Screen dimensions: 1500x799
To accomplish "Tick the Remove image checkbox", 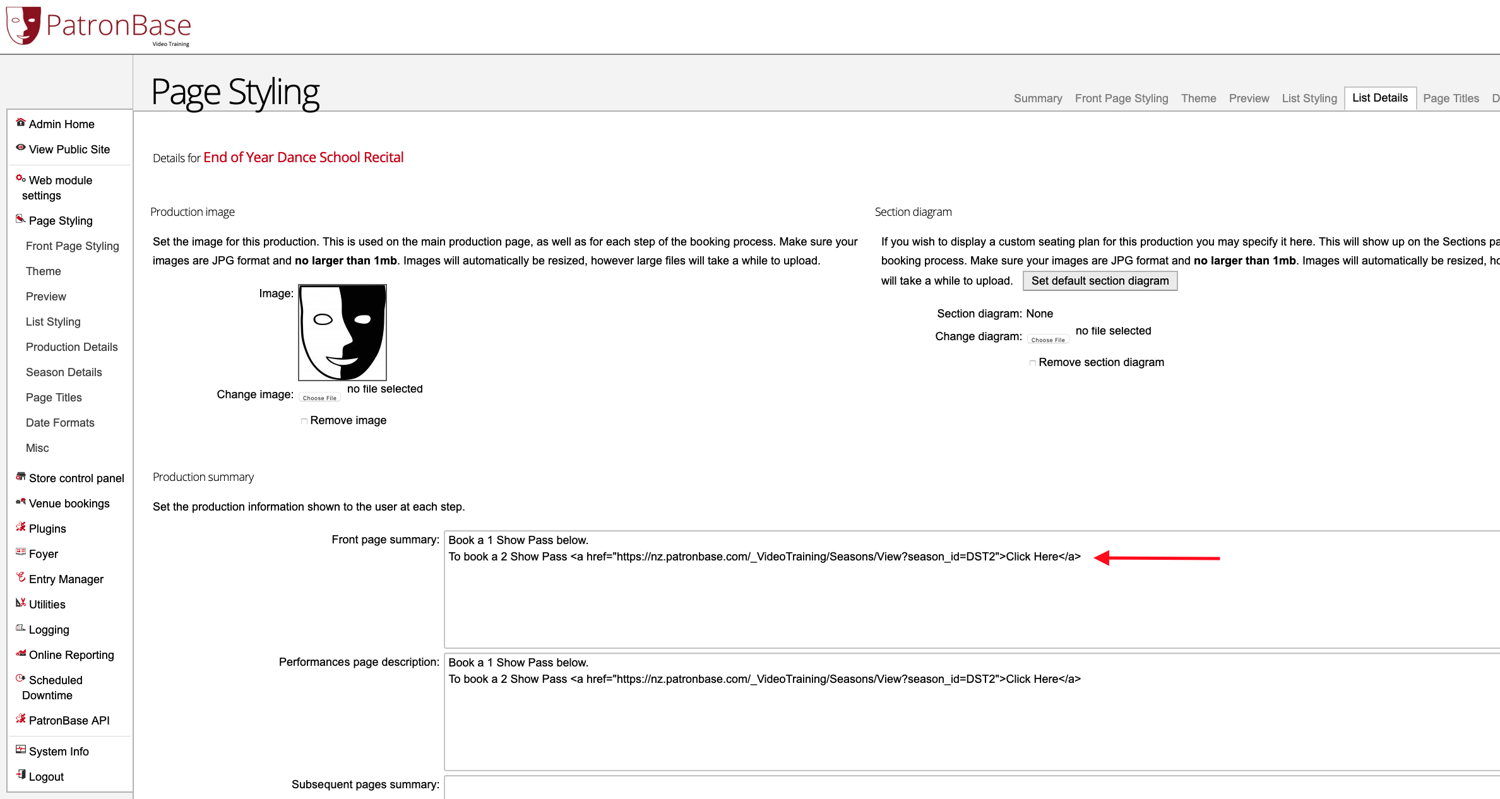I will 304,421.
